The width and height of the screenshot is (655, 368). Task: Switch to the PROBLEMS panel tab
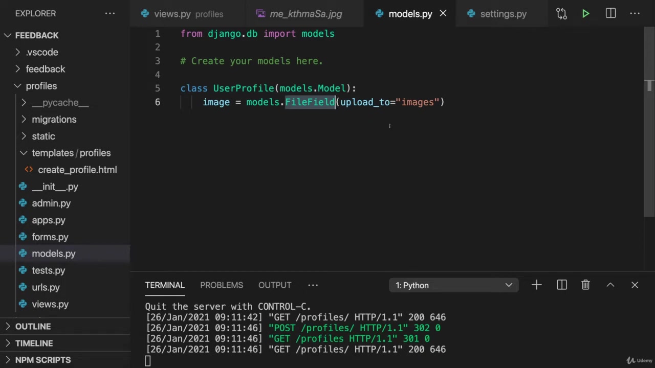(x=221, y=285)
